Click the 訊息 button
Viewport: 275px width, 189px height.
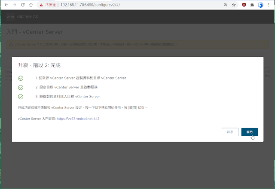click(x=230, y=132)
